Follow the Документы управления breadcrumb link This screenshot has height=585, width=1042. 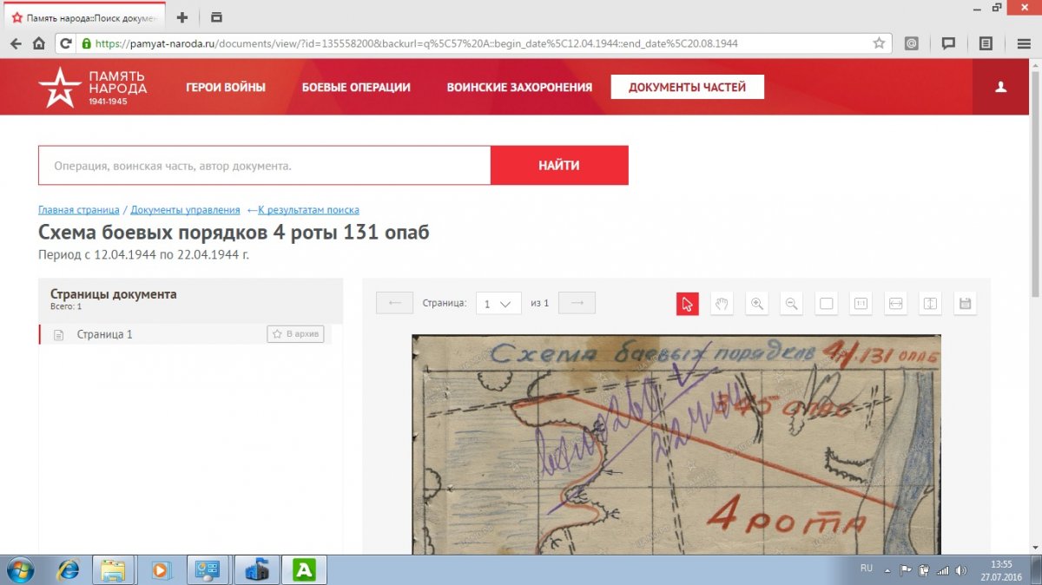pyautogui.click(x=185, y=210)
